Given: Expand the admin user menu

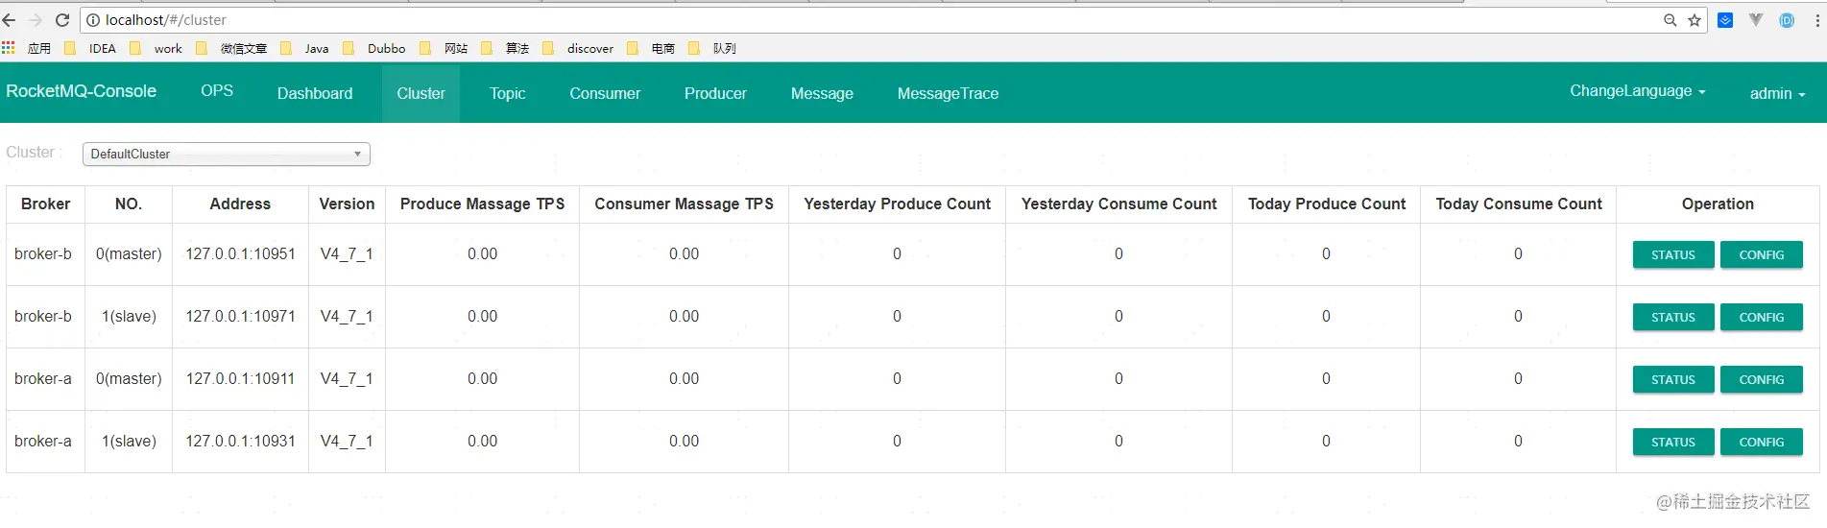Looking at the screenshot, I should [x=1777, y=93].
